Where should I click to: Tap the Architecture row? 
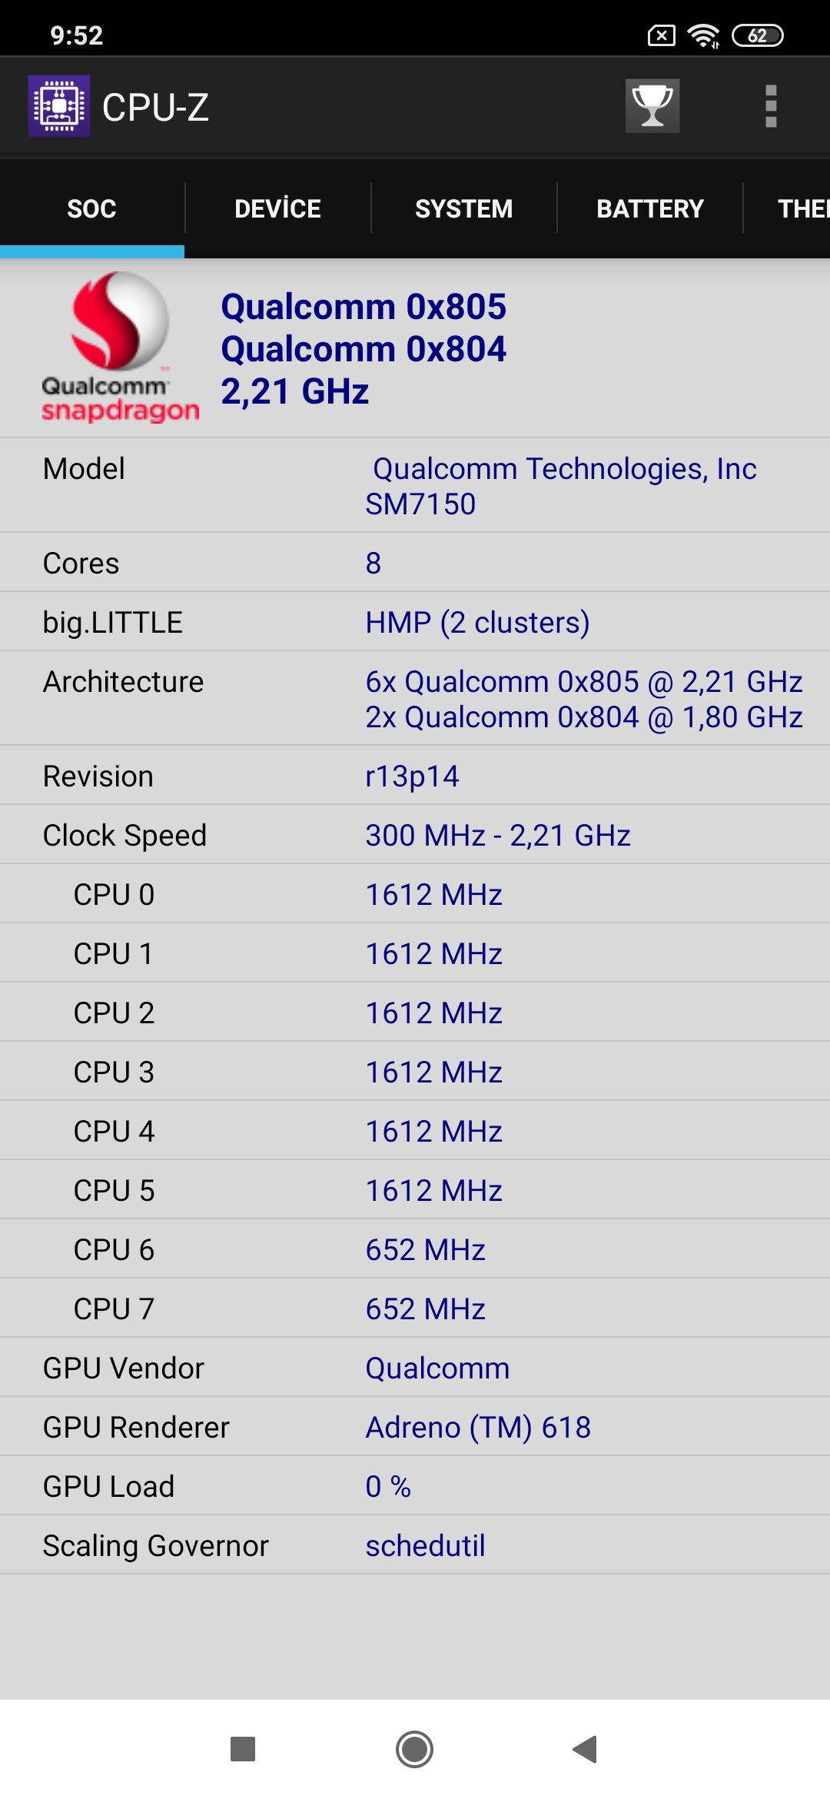point(415,699)
